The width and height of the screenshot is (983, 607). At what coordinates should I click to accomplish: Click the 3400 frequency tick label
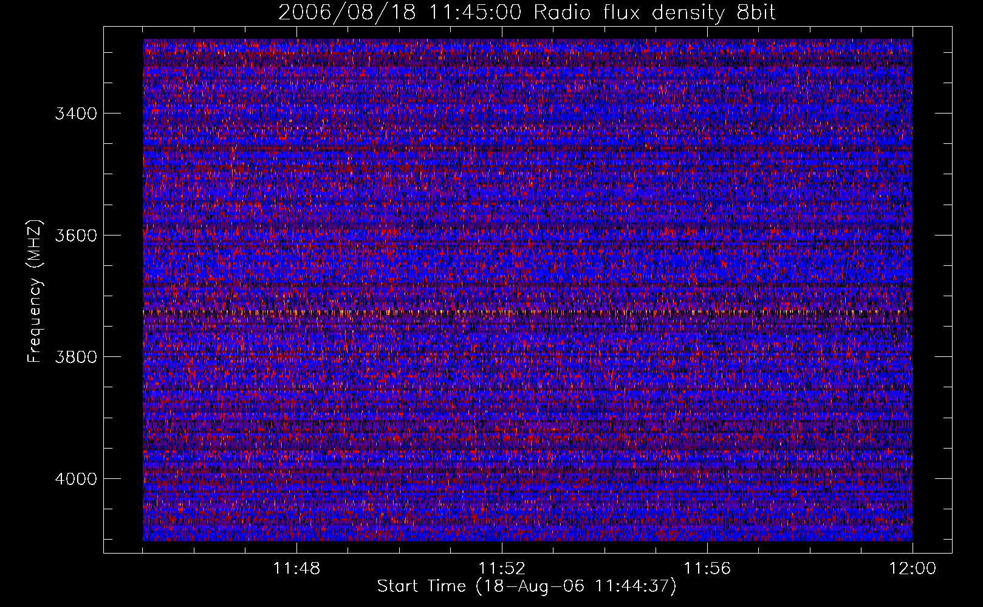coord(76,114)
